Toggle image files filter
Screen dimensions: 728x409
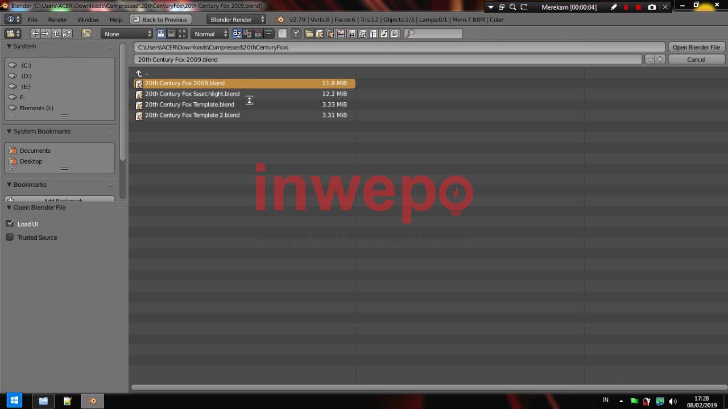341,34
